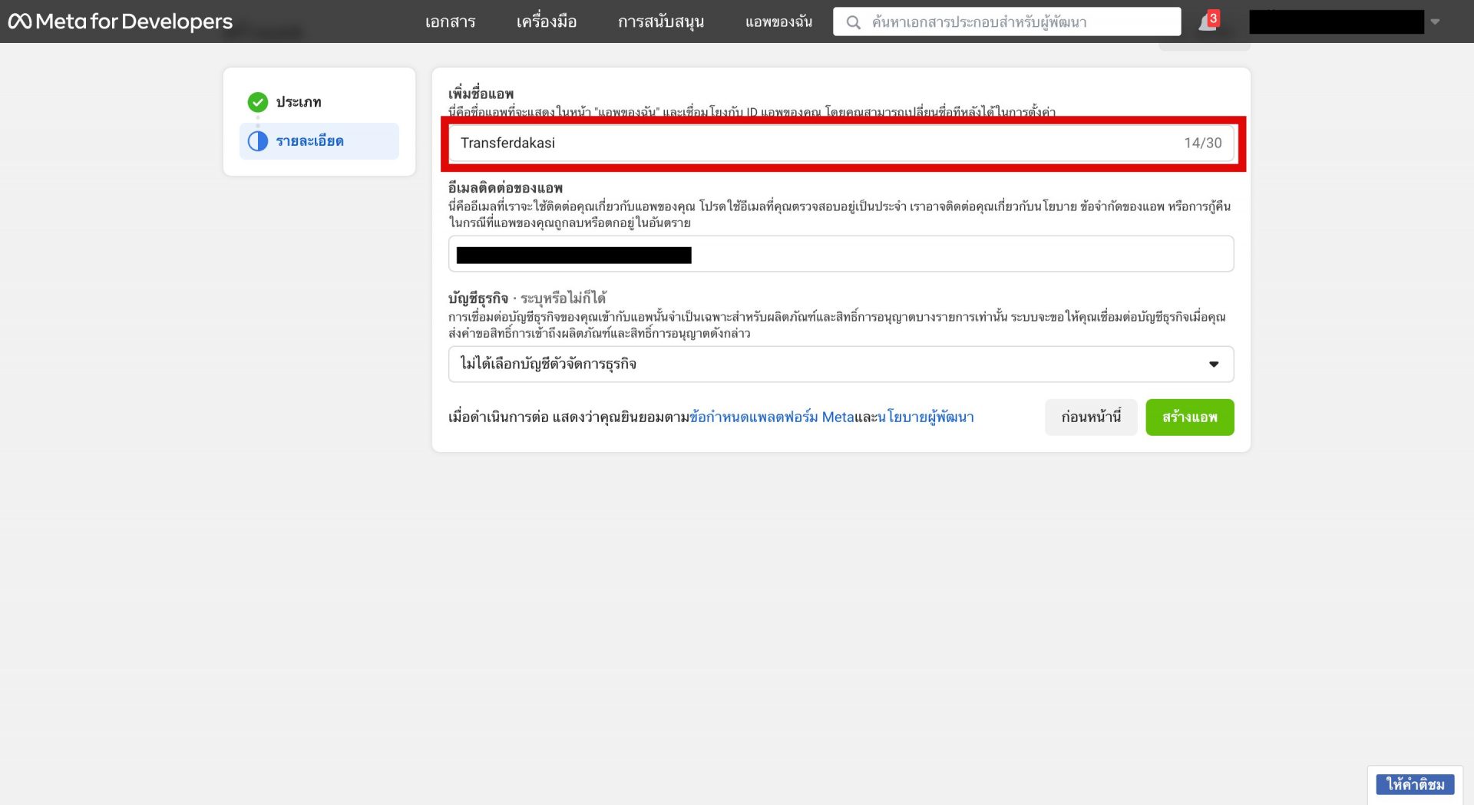Click the ให้คำติชม feedback button
This screenshot has width=1474, height=805.
pyautogui.click(x=1416, y=784)
